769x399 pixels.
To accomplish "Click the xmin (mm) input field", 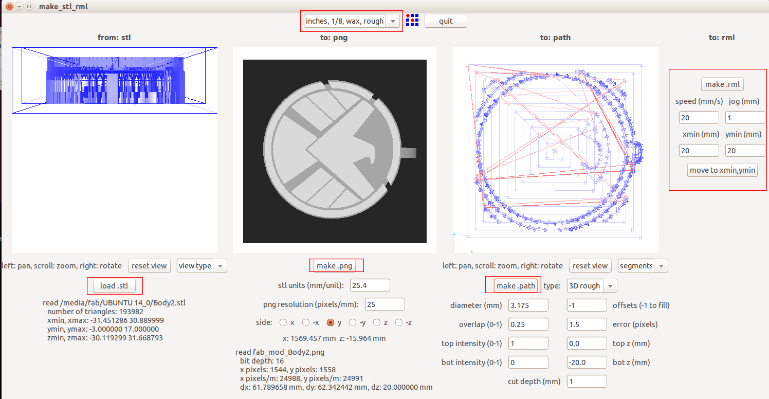I will coord(699,151).
